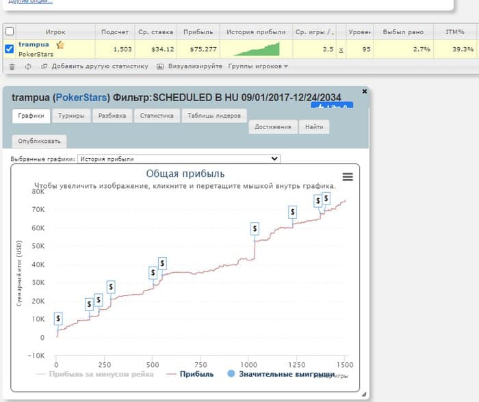The width and height of the screenshot is (479, 402).
Task: Close the trampua chart popup
Action: [364, 91]
